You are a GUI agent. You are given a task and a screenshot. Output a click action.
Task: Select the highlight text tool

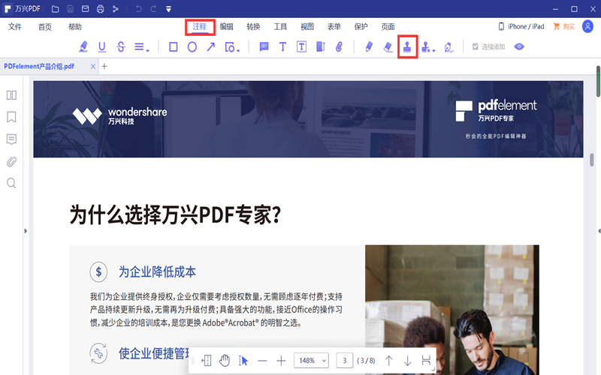pos(83,46)
